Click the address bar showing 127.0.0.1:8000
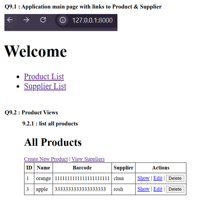 pyautogui.click(x=92, y=20)
